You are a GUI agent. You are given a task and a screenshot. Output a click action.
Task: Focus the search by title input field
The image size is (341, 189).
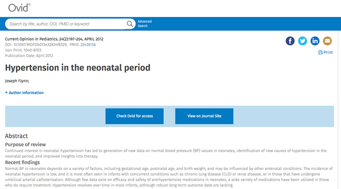pos(65,24)
